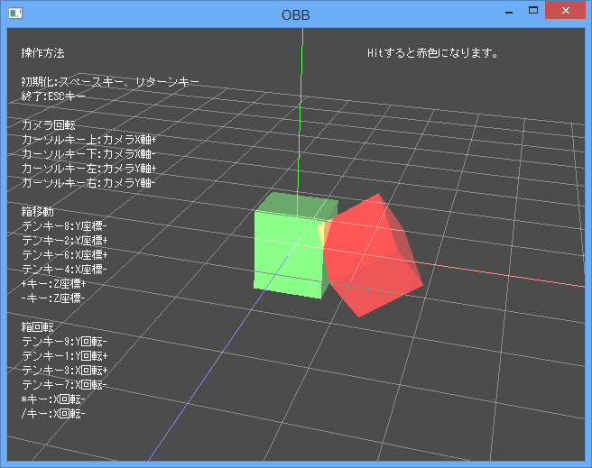
Task: Click the 'テンキー8:Y座標-' line
Action: [x=65, y=226]
